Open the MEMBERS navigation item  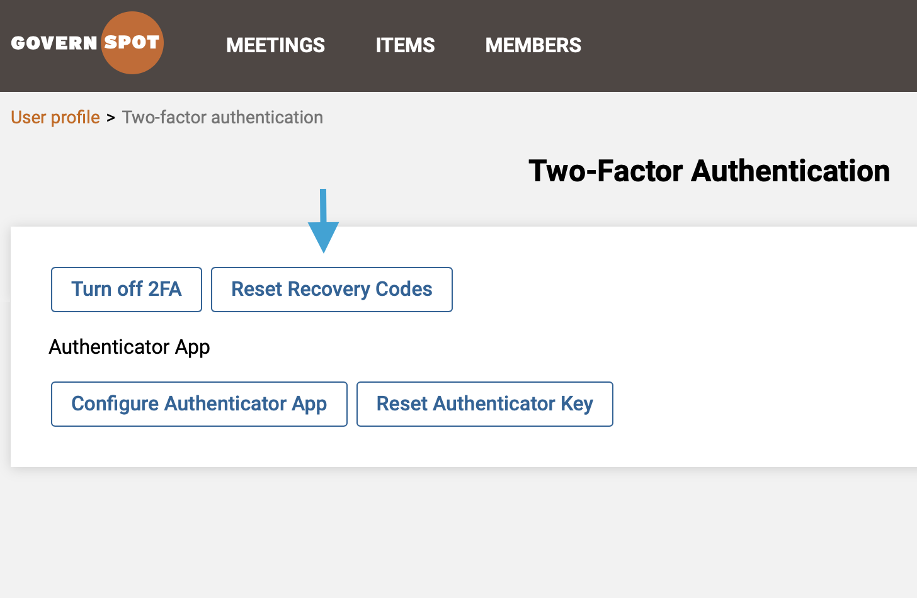pos(533,45)
